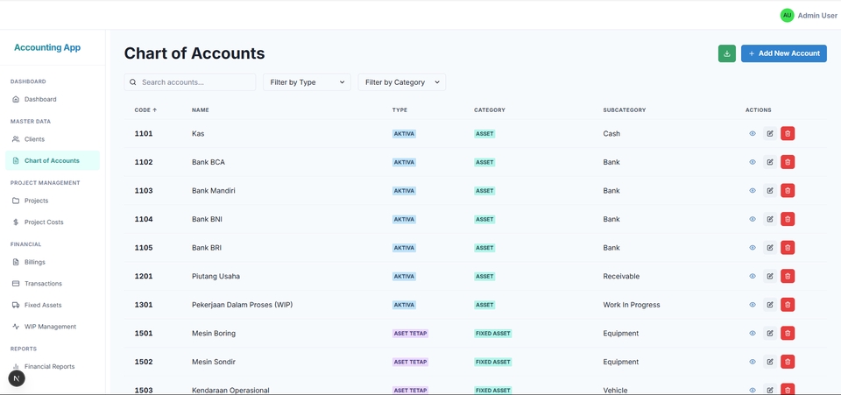This screenshot has height=395, width=841.
Task: Go to Billings in the sidebar
Action: tap(53, 262)
